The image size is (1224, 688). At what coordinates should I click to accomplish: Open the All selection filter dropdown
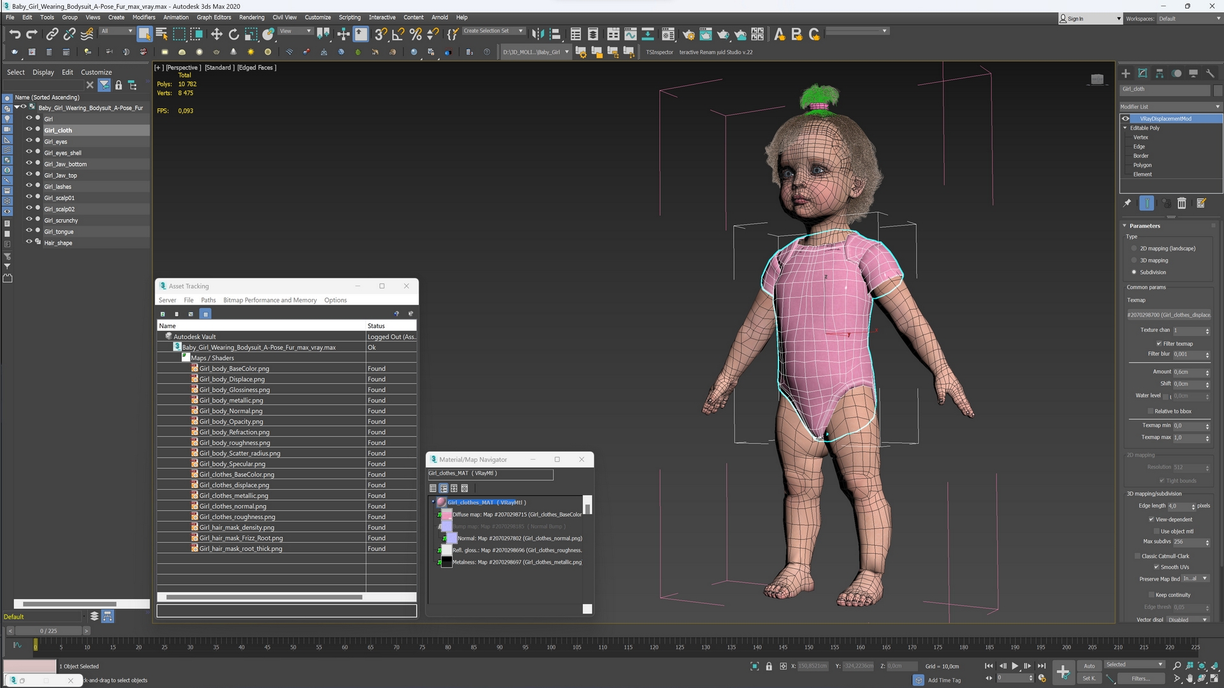(117, 31)
